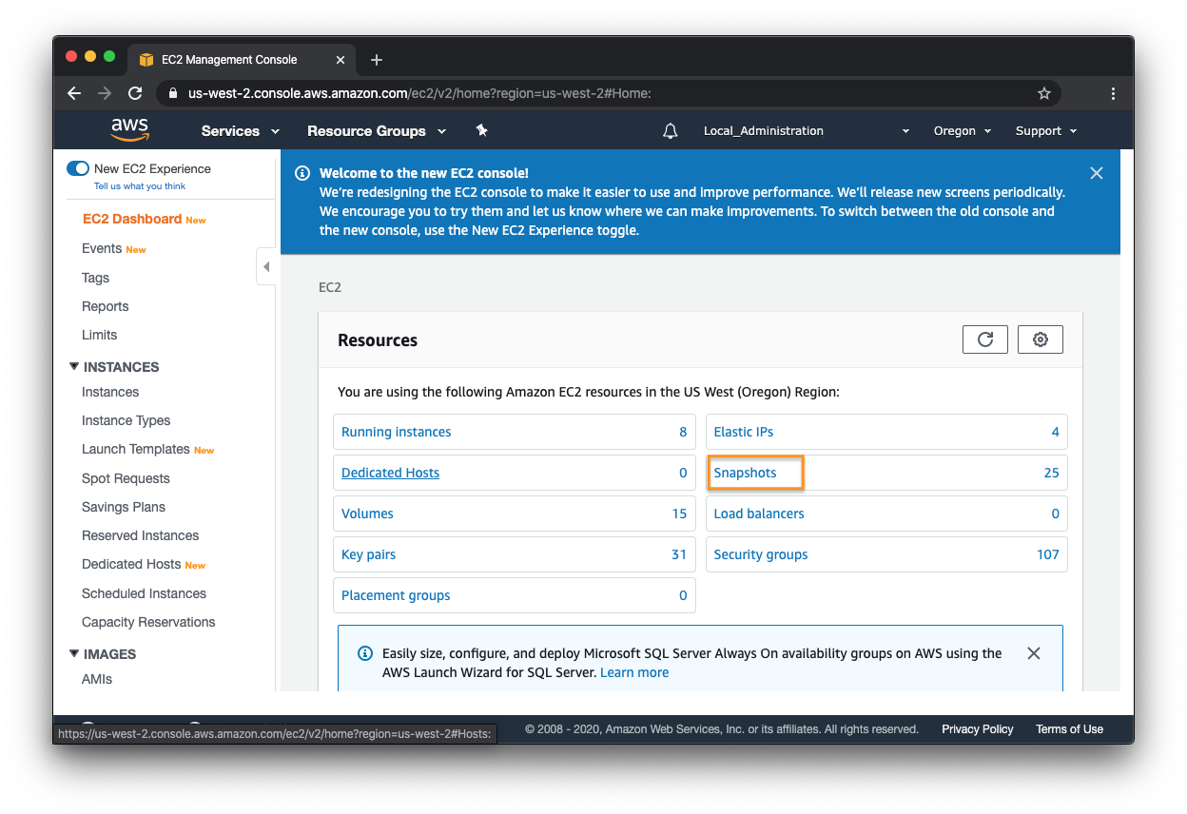
Task: Click the Volumes resource link
Action: 367,514
